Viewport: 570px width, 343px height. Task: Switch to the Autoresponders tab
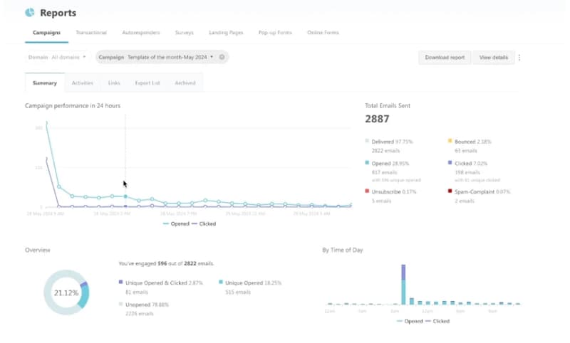141,33
